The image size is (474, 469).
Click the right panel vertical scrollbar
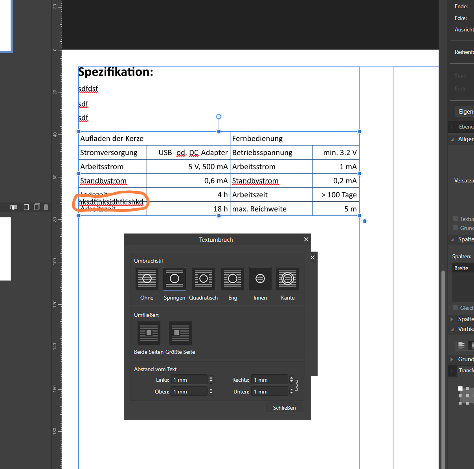click(x=443, y=370)
